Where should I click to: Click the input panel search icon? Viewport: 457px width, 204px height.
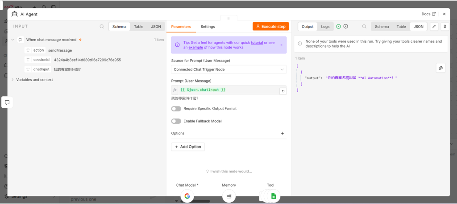pyautogui.click(x=102, y=26)
